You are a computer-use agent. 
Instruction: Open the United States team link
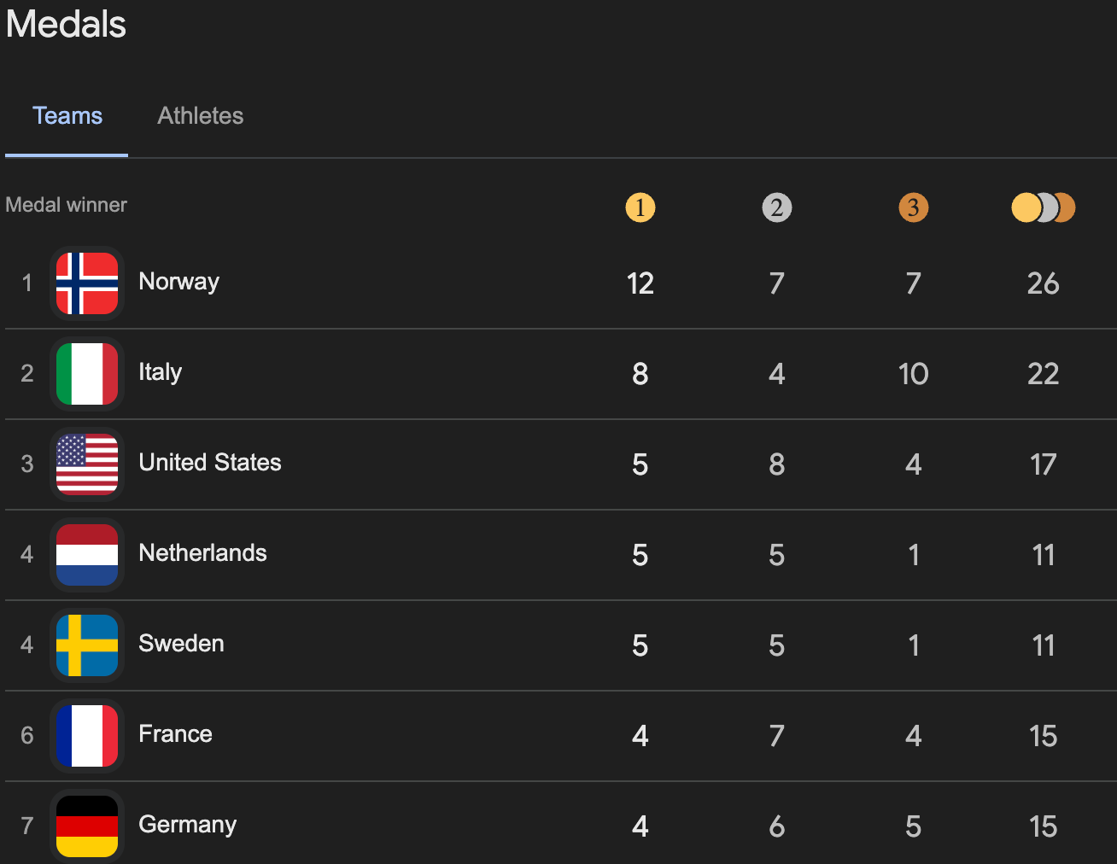pos(210,463)
